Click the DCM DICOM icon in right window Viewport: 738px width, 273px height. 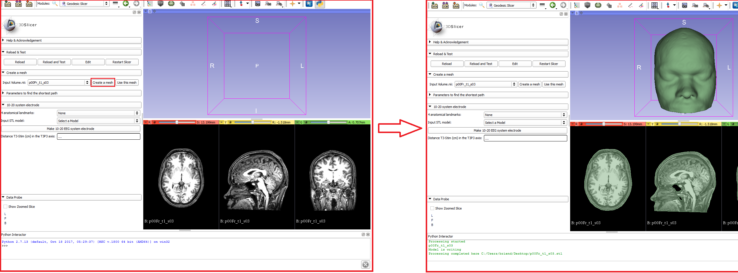(445, 5)
